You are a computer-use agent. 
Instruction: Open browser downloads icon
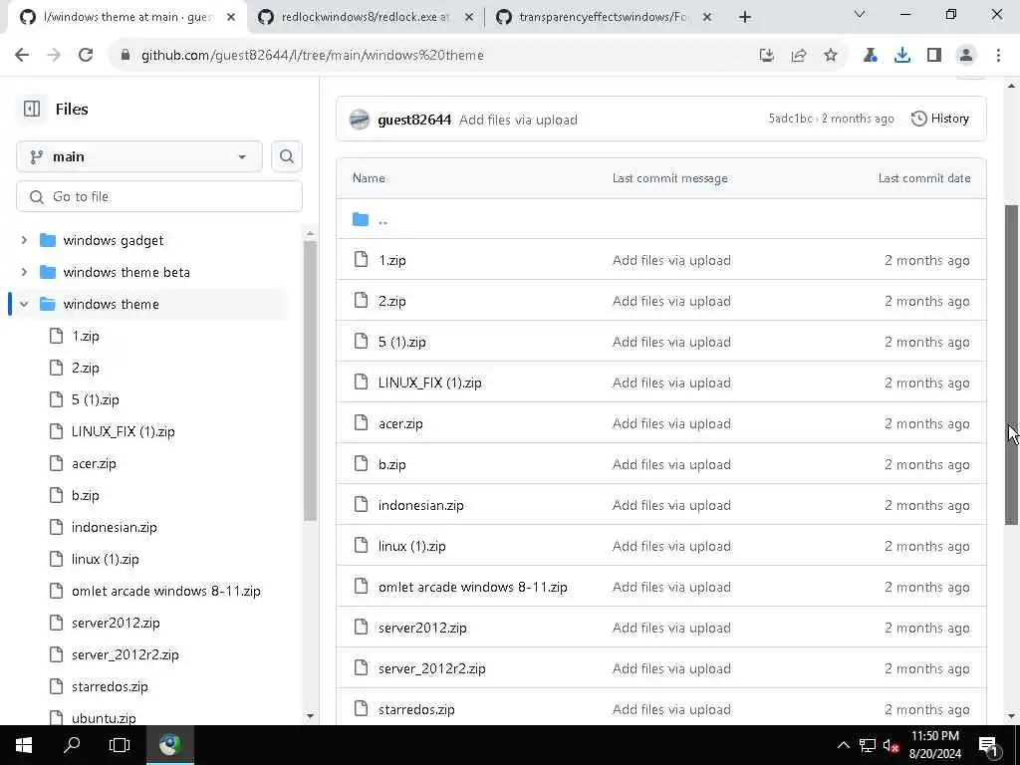902,56
